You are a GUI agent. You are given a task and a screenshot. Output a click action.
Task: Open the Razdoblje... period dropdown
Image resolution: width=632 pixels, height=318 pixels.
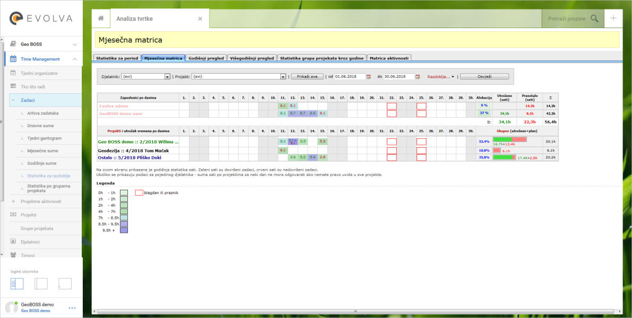point(441,76)
